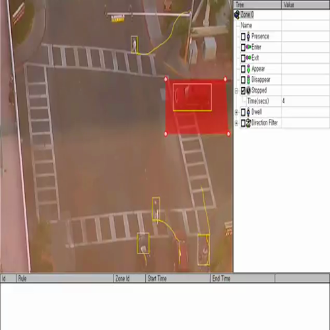Click the tracked vehicle box in red zone

[x=192, y=97]
